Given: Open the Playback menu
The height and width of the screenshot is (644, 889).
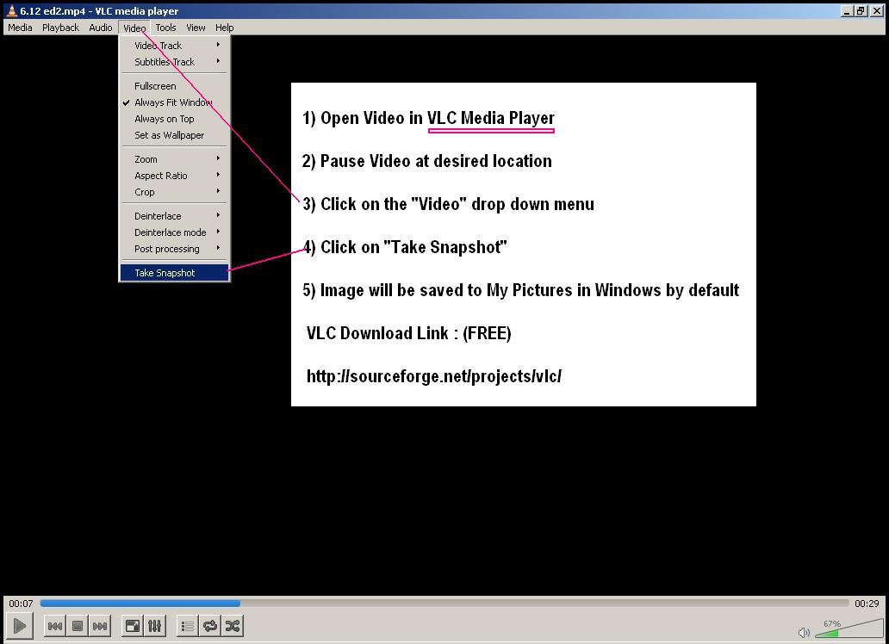Looking at the screenshot, I should pos(60,28).
